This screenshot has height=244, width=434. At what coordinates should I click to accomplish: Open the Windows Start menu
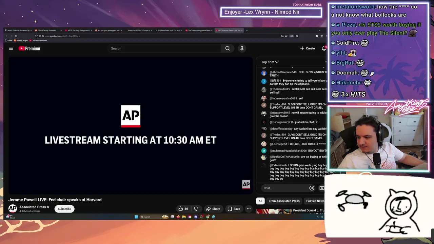click(136, 217)
